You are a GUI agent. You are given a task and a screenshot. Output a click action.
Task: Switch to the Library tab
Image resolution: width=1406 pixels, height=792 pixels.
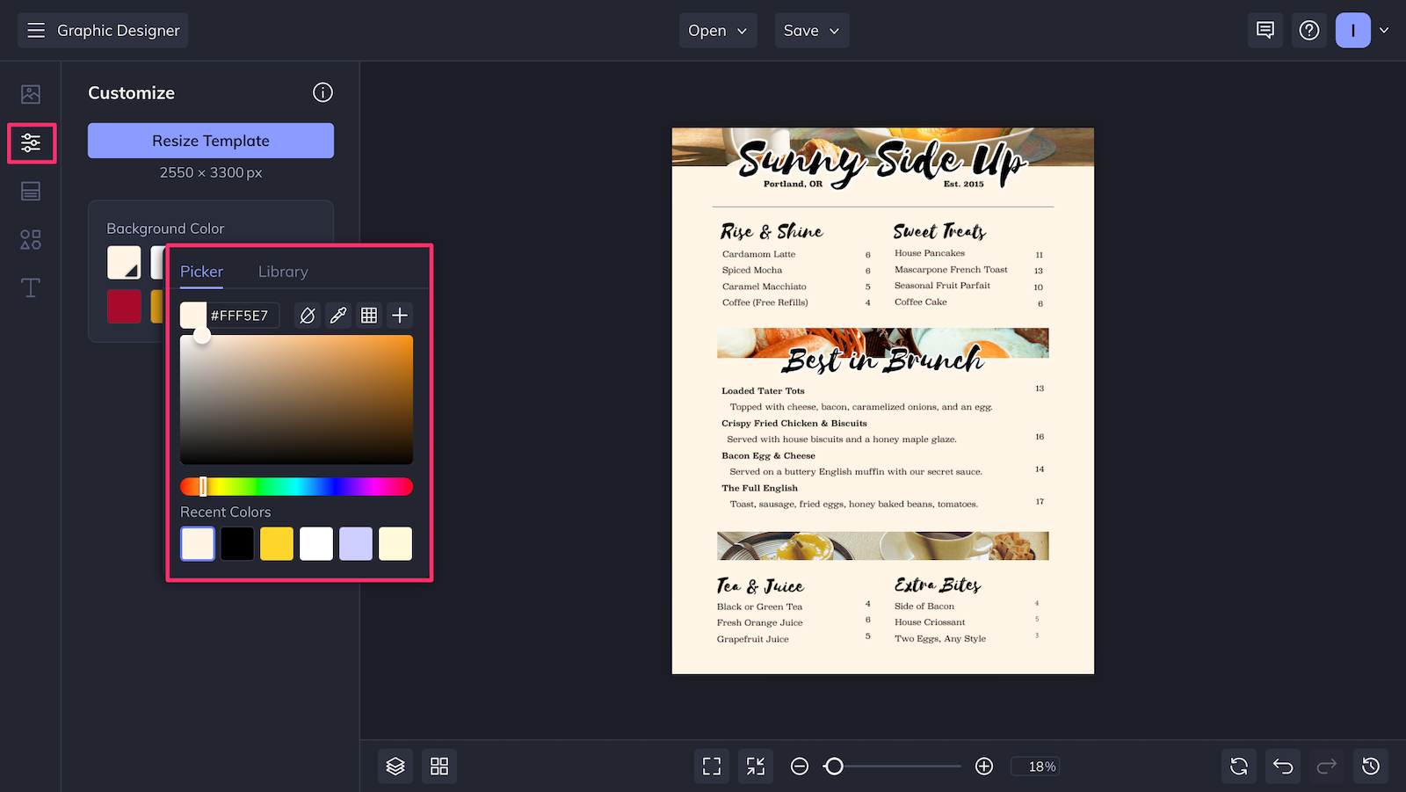[x=282, y=272]
